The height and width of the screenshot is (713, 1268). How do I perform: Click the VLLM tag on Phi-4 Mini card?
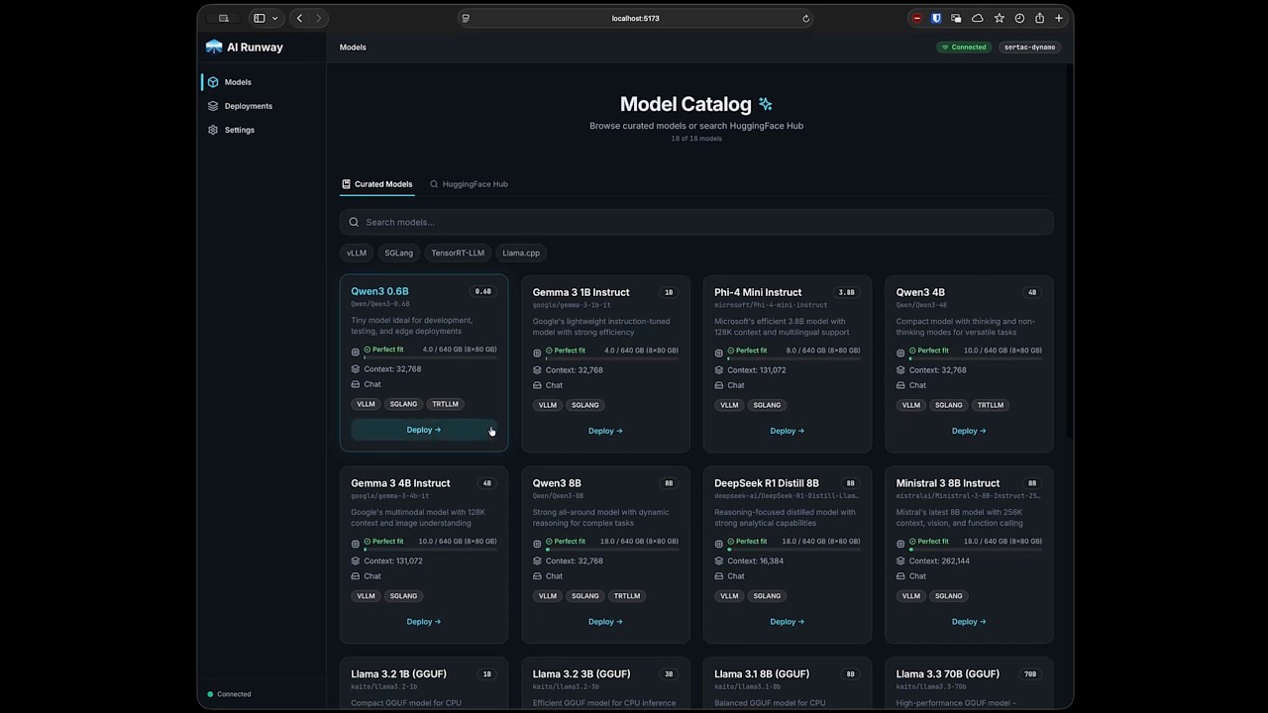pos(729,405)
